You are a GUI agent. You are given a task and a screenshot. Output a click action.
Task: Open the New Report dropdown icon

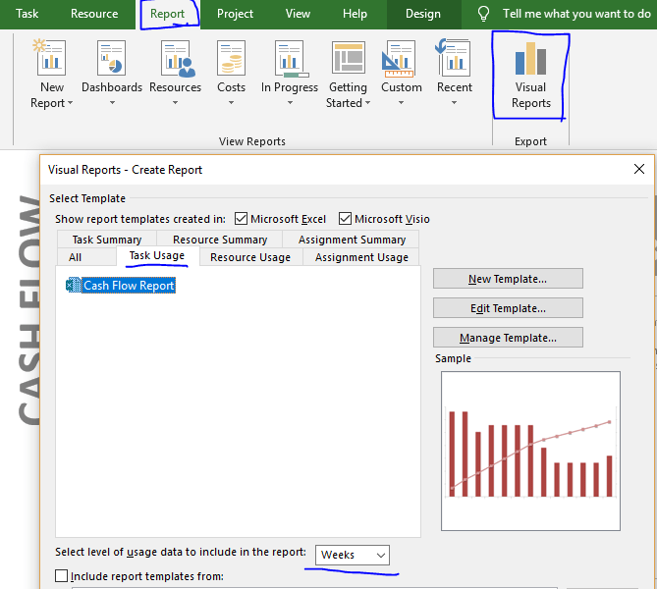click(x=51, y=59)
